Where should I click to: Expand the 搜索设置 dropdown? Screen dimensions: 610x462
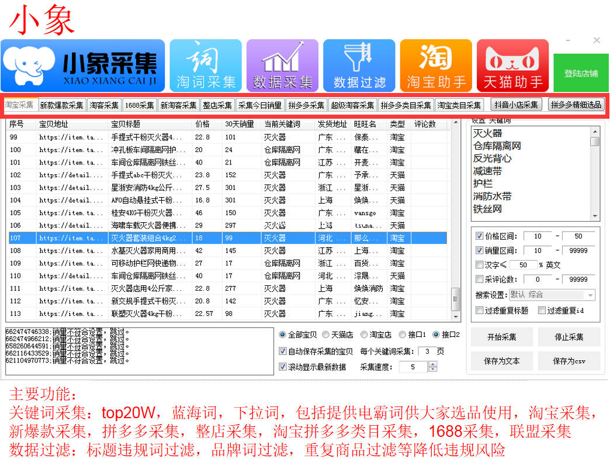click(591, 295)
